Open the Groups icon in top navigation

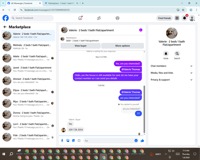tap(118, 18)
